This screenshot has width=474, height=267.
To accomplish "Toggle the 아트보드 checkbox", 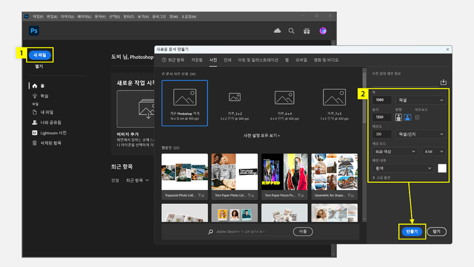I will (417, 117).
